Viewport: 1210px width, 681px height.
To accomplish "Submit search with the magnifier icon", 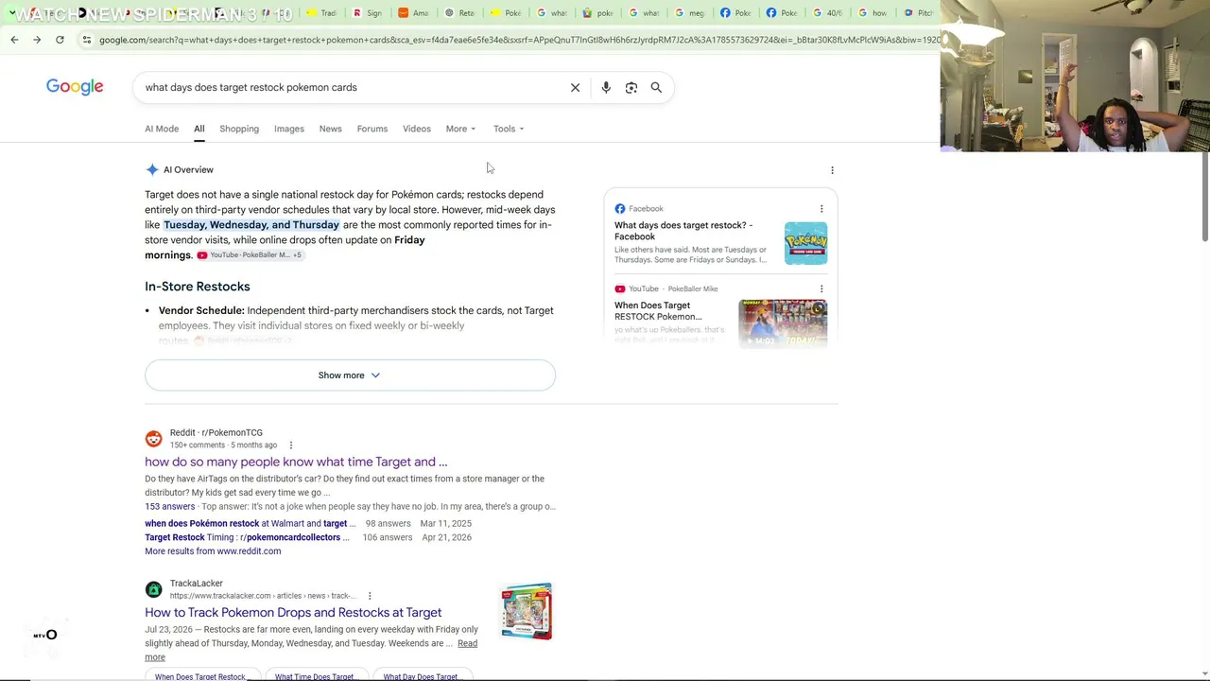I will pyautogui.click(x=656, y=87).
